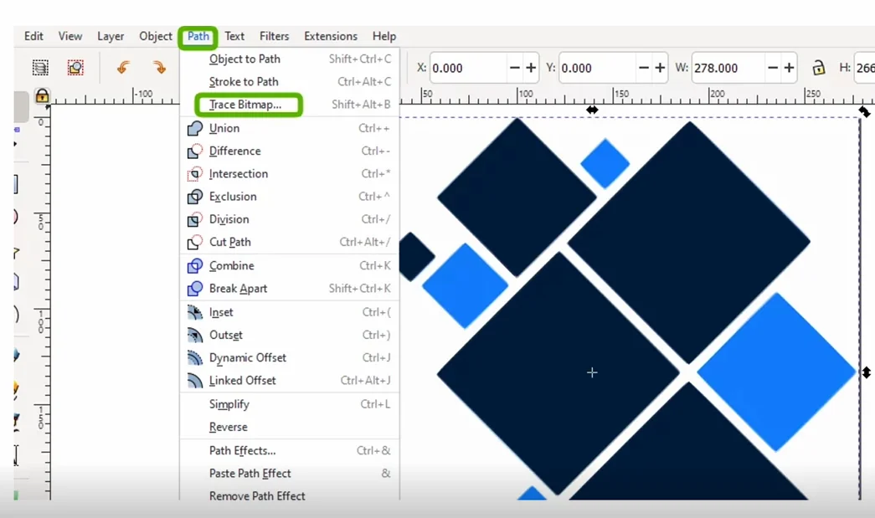Click the select in all layers icon

pos(75,68)
